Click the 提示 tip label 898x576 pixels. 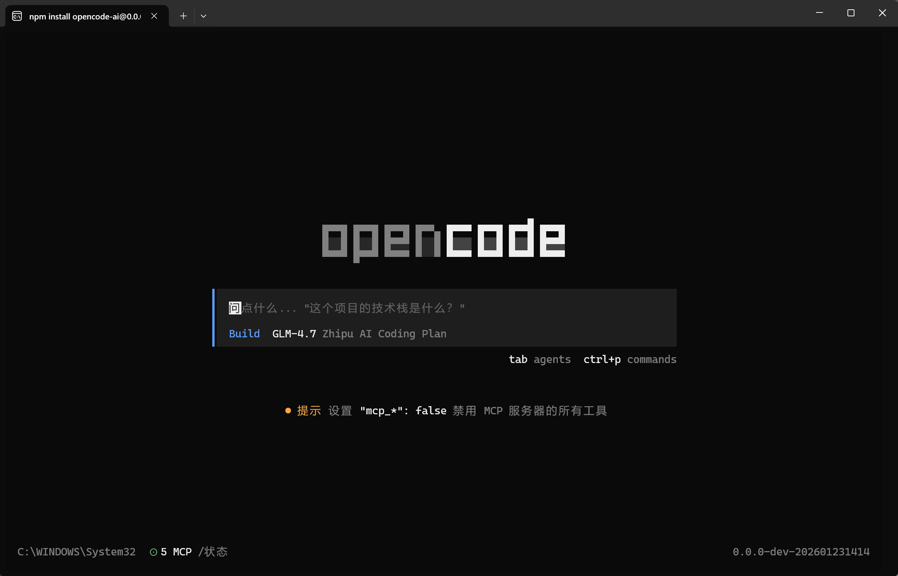click(308, 410)
